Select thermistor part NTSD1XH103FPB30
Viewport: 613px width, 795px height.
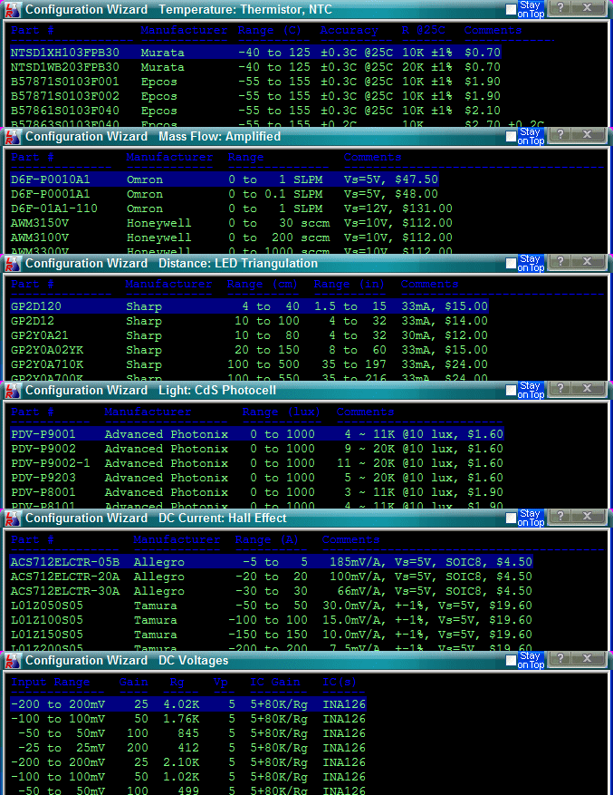point(255,53)
